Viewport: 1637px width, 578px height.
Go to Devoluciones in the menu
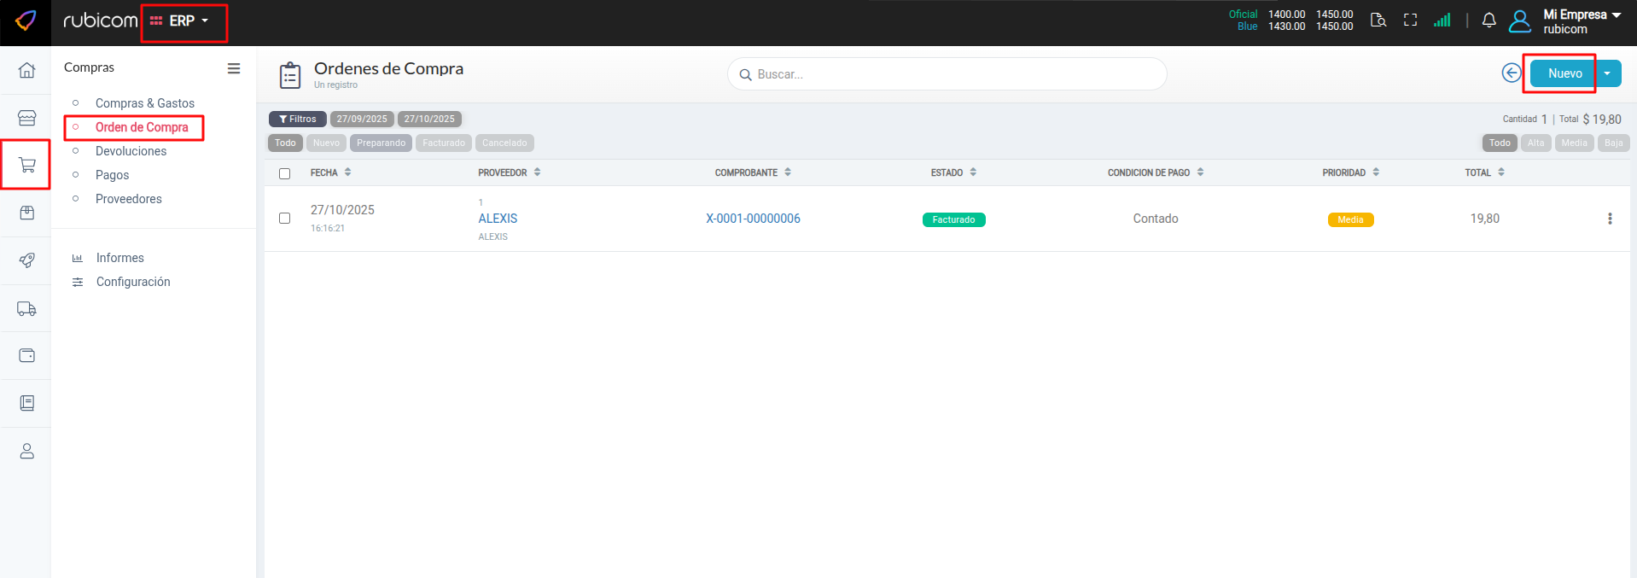131,151
